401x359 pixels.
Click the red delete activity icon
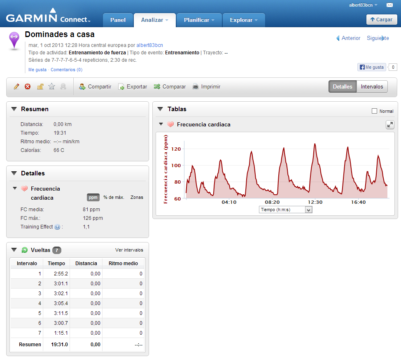(x=28, y=86)
